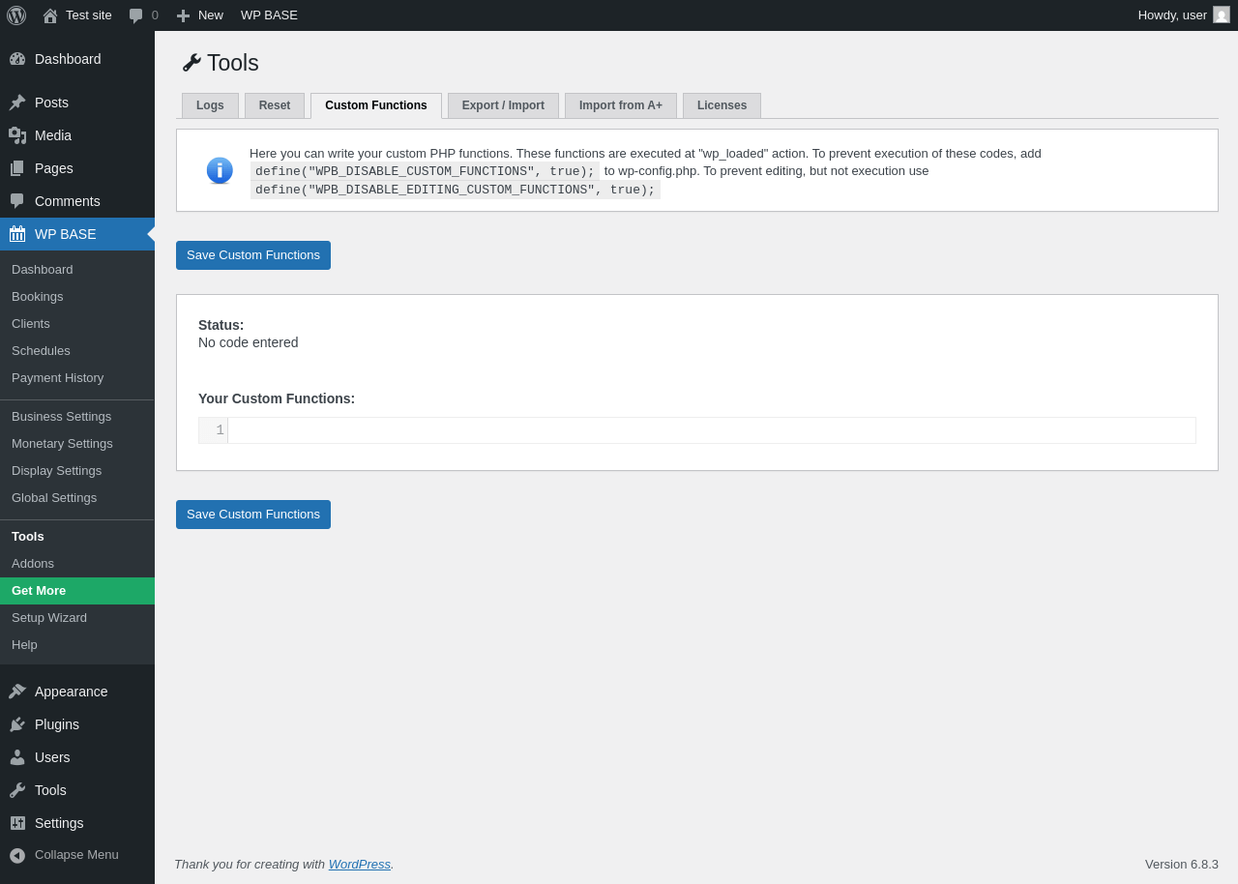Click the Settings sliders icon

(17, 823)
